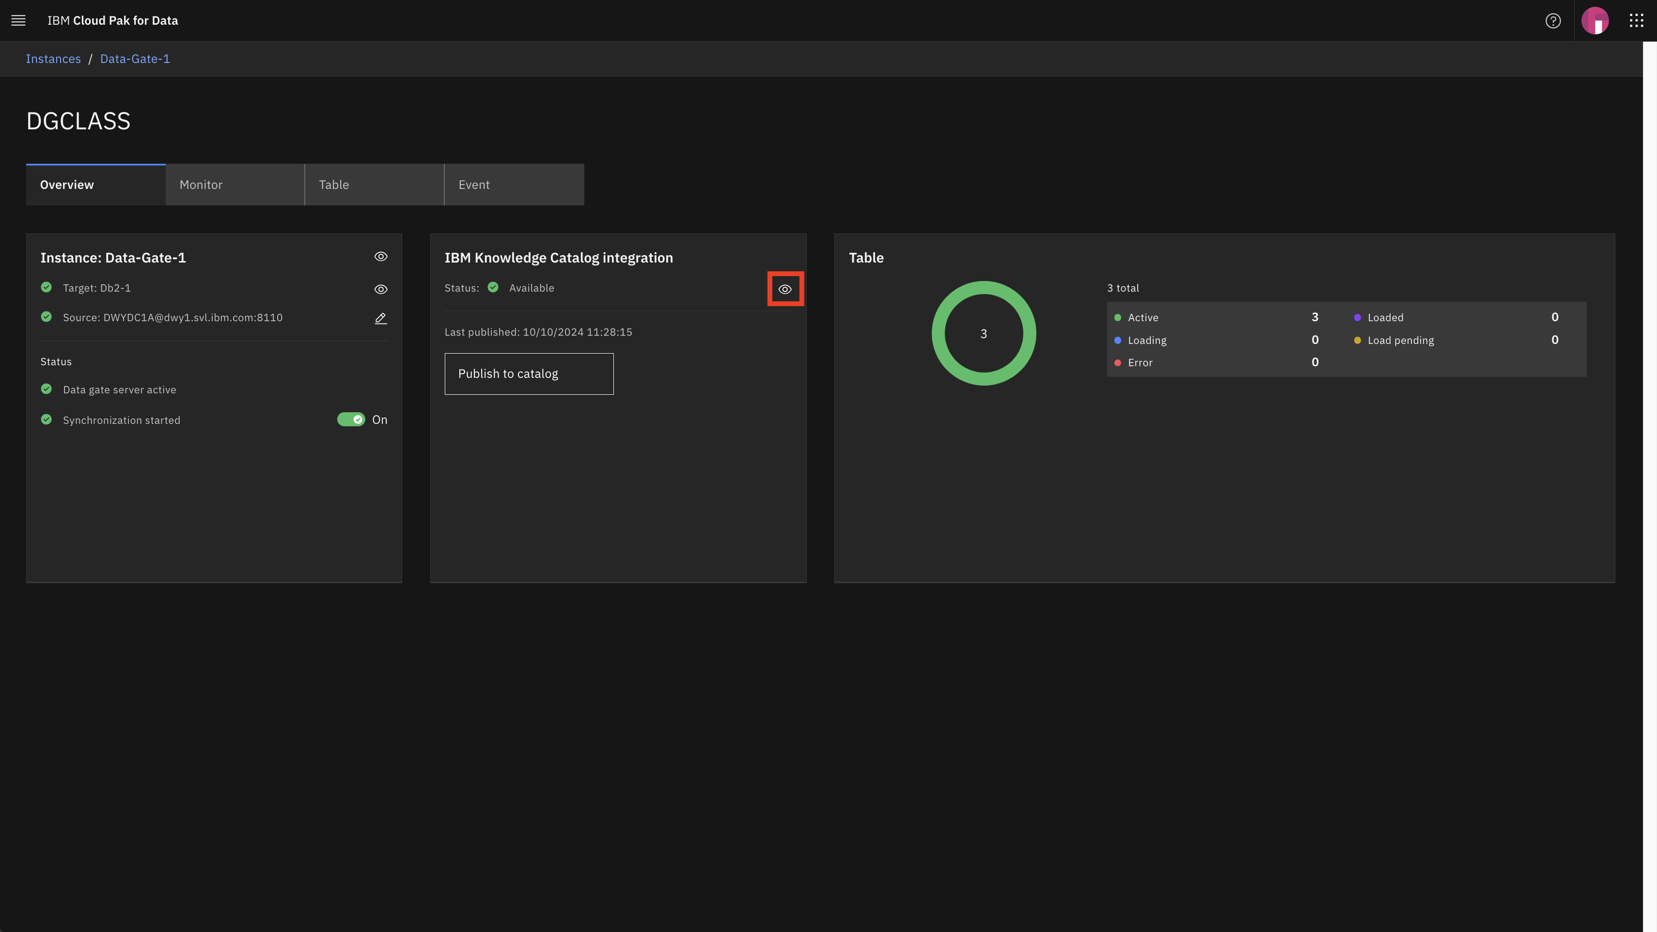
Task: Open the hamburger navigation menu
Action: click(18, 20)
